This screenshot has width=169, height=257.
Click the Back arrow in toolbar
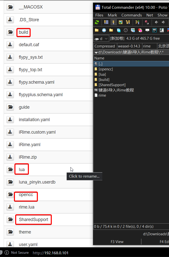pos(156,22)
